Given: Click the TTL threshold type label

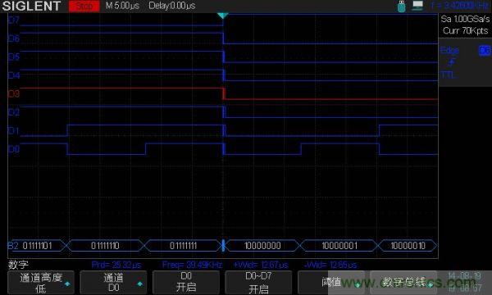Looking at the screenshot, I should coord(449,75).
